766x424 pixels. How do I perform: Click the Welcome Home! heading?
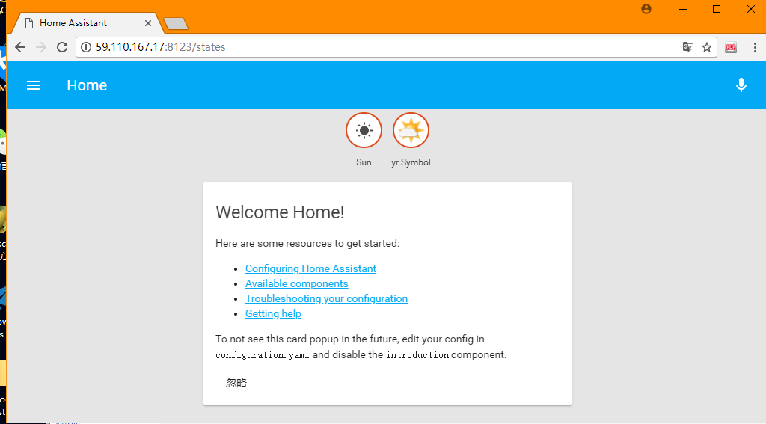coord(280,212)
